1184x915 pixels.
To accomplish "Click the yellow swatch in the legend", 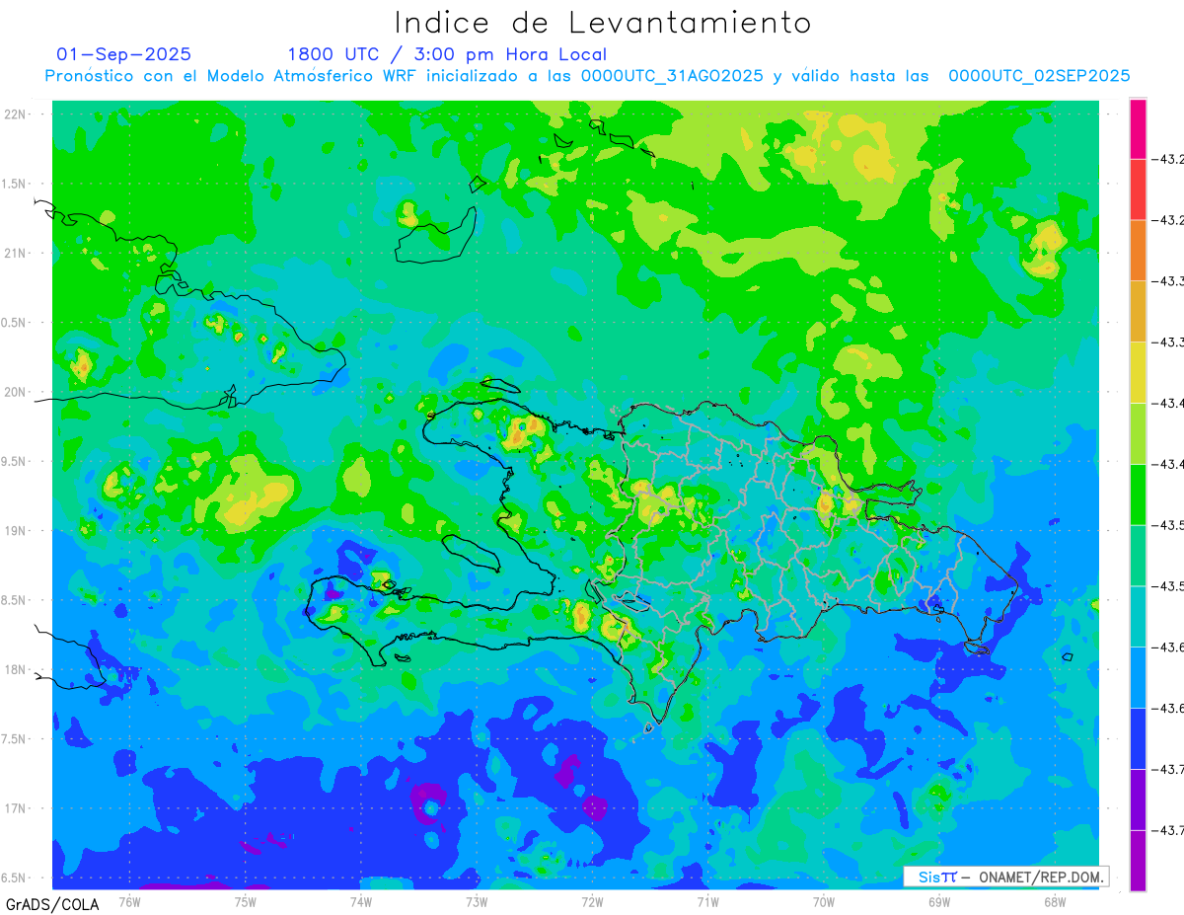I will [1138, 372].
